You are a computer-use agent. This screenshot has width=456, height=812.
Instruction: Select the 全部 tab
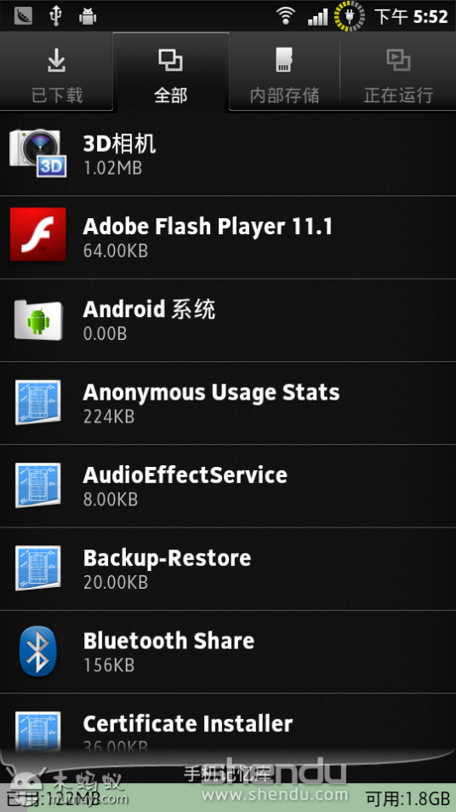171,72
